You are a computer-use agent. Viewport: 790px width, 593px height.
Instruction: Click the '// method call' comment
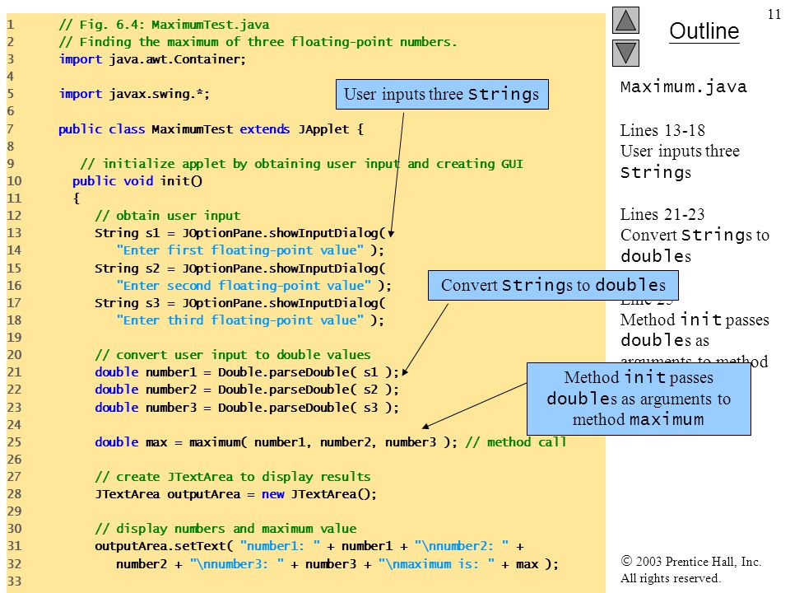[516, 442]
